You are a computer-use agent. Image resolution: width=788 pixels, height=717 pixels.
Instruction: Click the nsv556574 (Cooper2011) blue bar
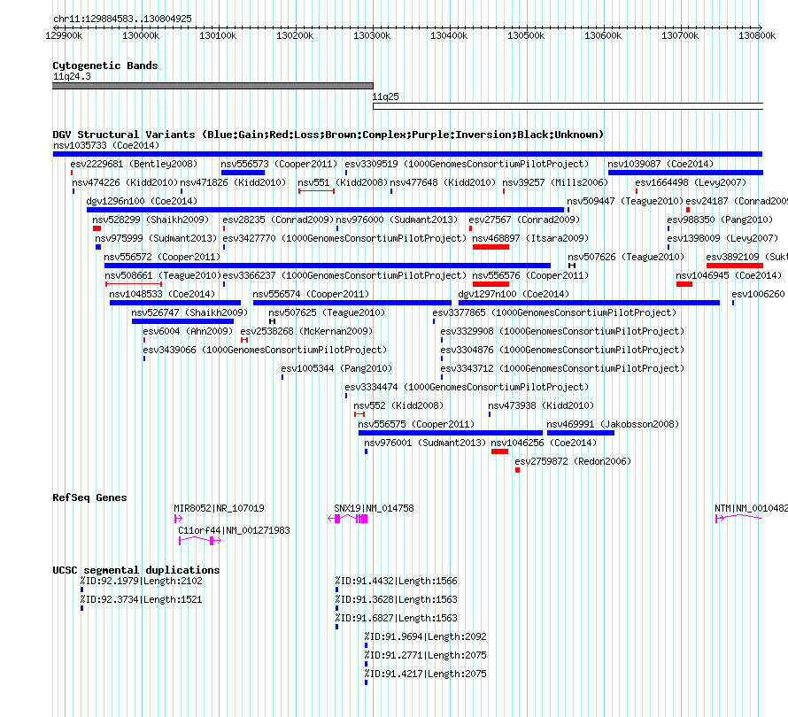[352, 303]
